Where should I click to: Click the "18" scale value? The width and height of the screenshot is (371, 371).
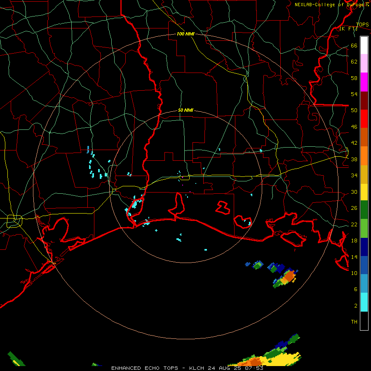354,241
